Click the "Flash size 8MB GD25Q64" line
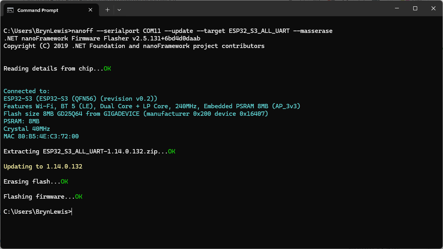 click(x=135, y=114)
